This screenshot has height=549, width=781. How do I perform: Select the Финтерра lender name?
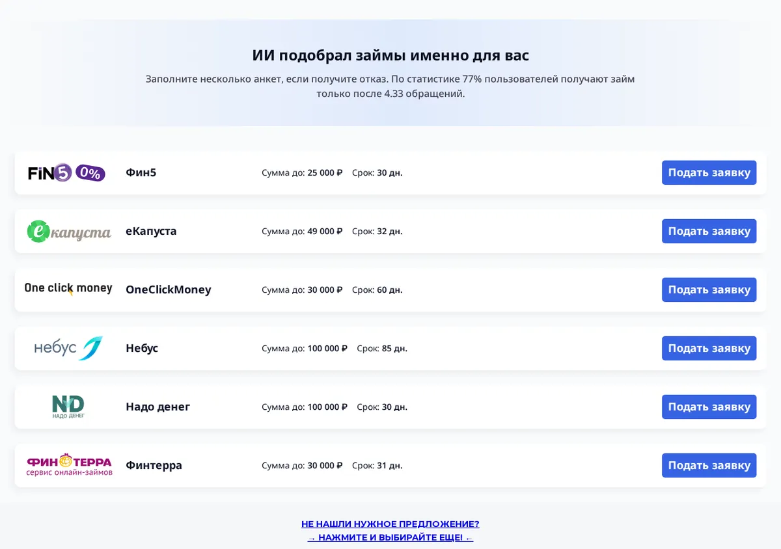coord(154,465)
